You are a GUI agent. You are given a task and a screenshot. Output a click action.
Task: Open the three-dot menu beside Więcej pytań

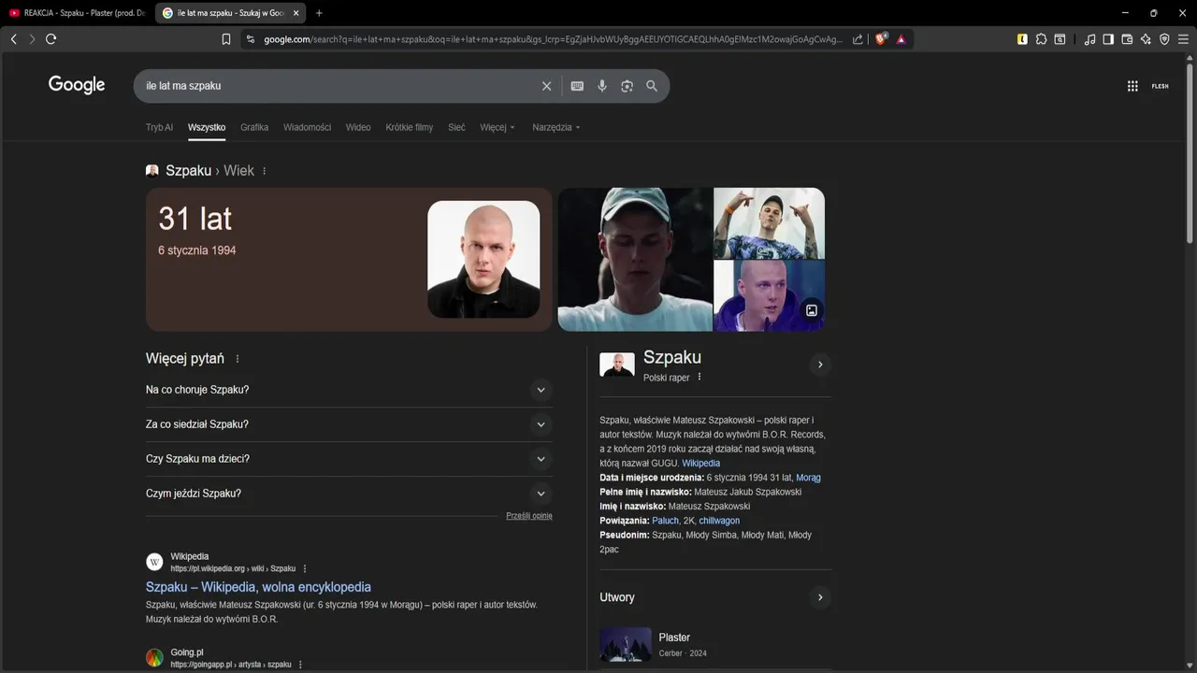click(238, 359)
